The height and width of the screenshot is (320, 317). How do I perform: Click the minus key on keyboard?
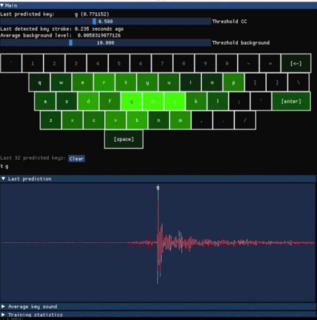pos(249,63)
